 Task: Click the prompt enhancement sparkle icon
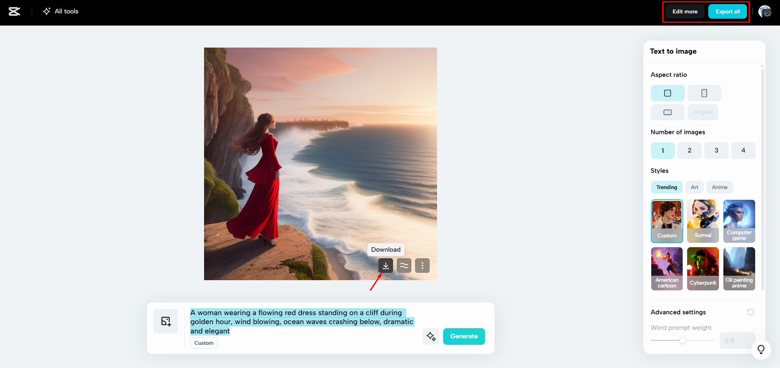coord(431,336)
